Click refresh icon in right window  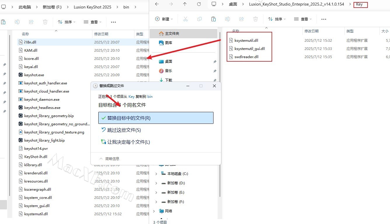199,4
